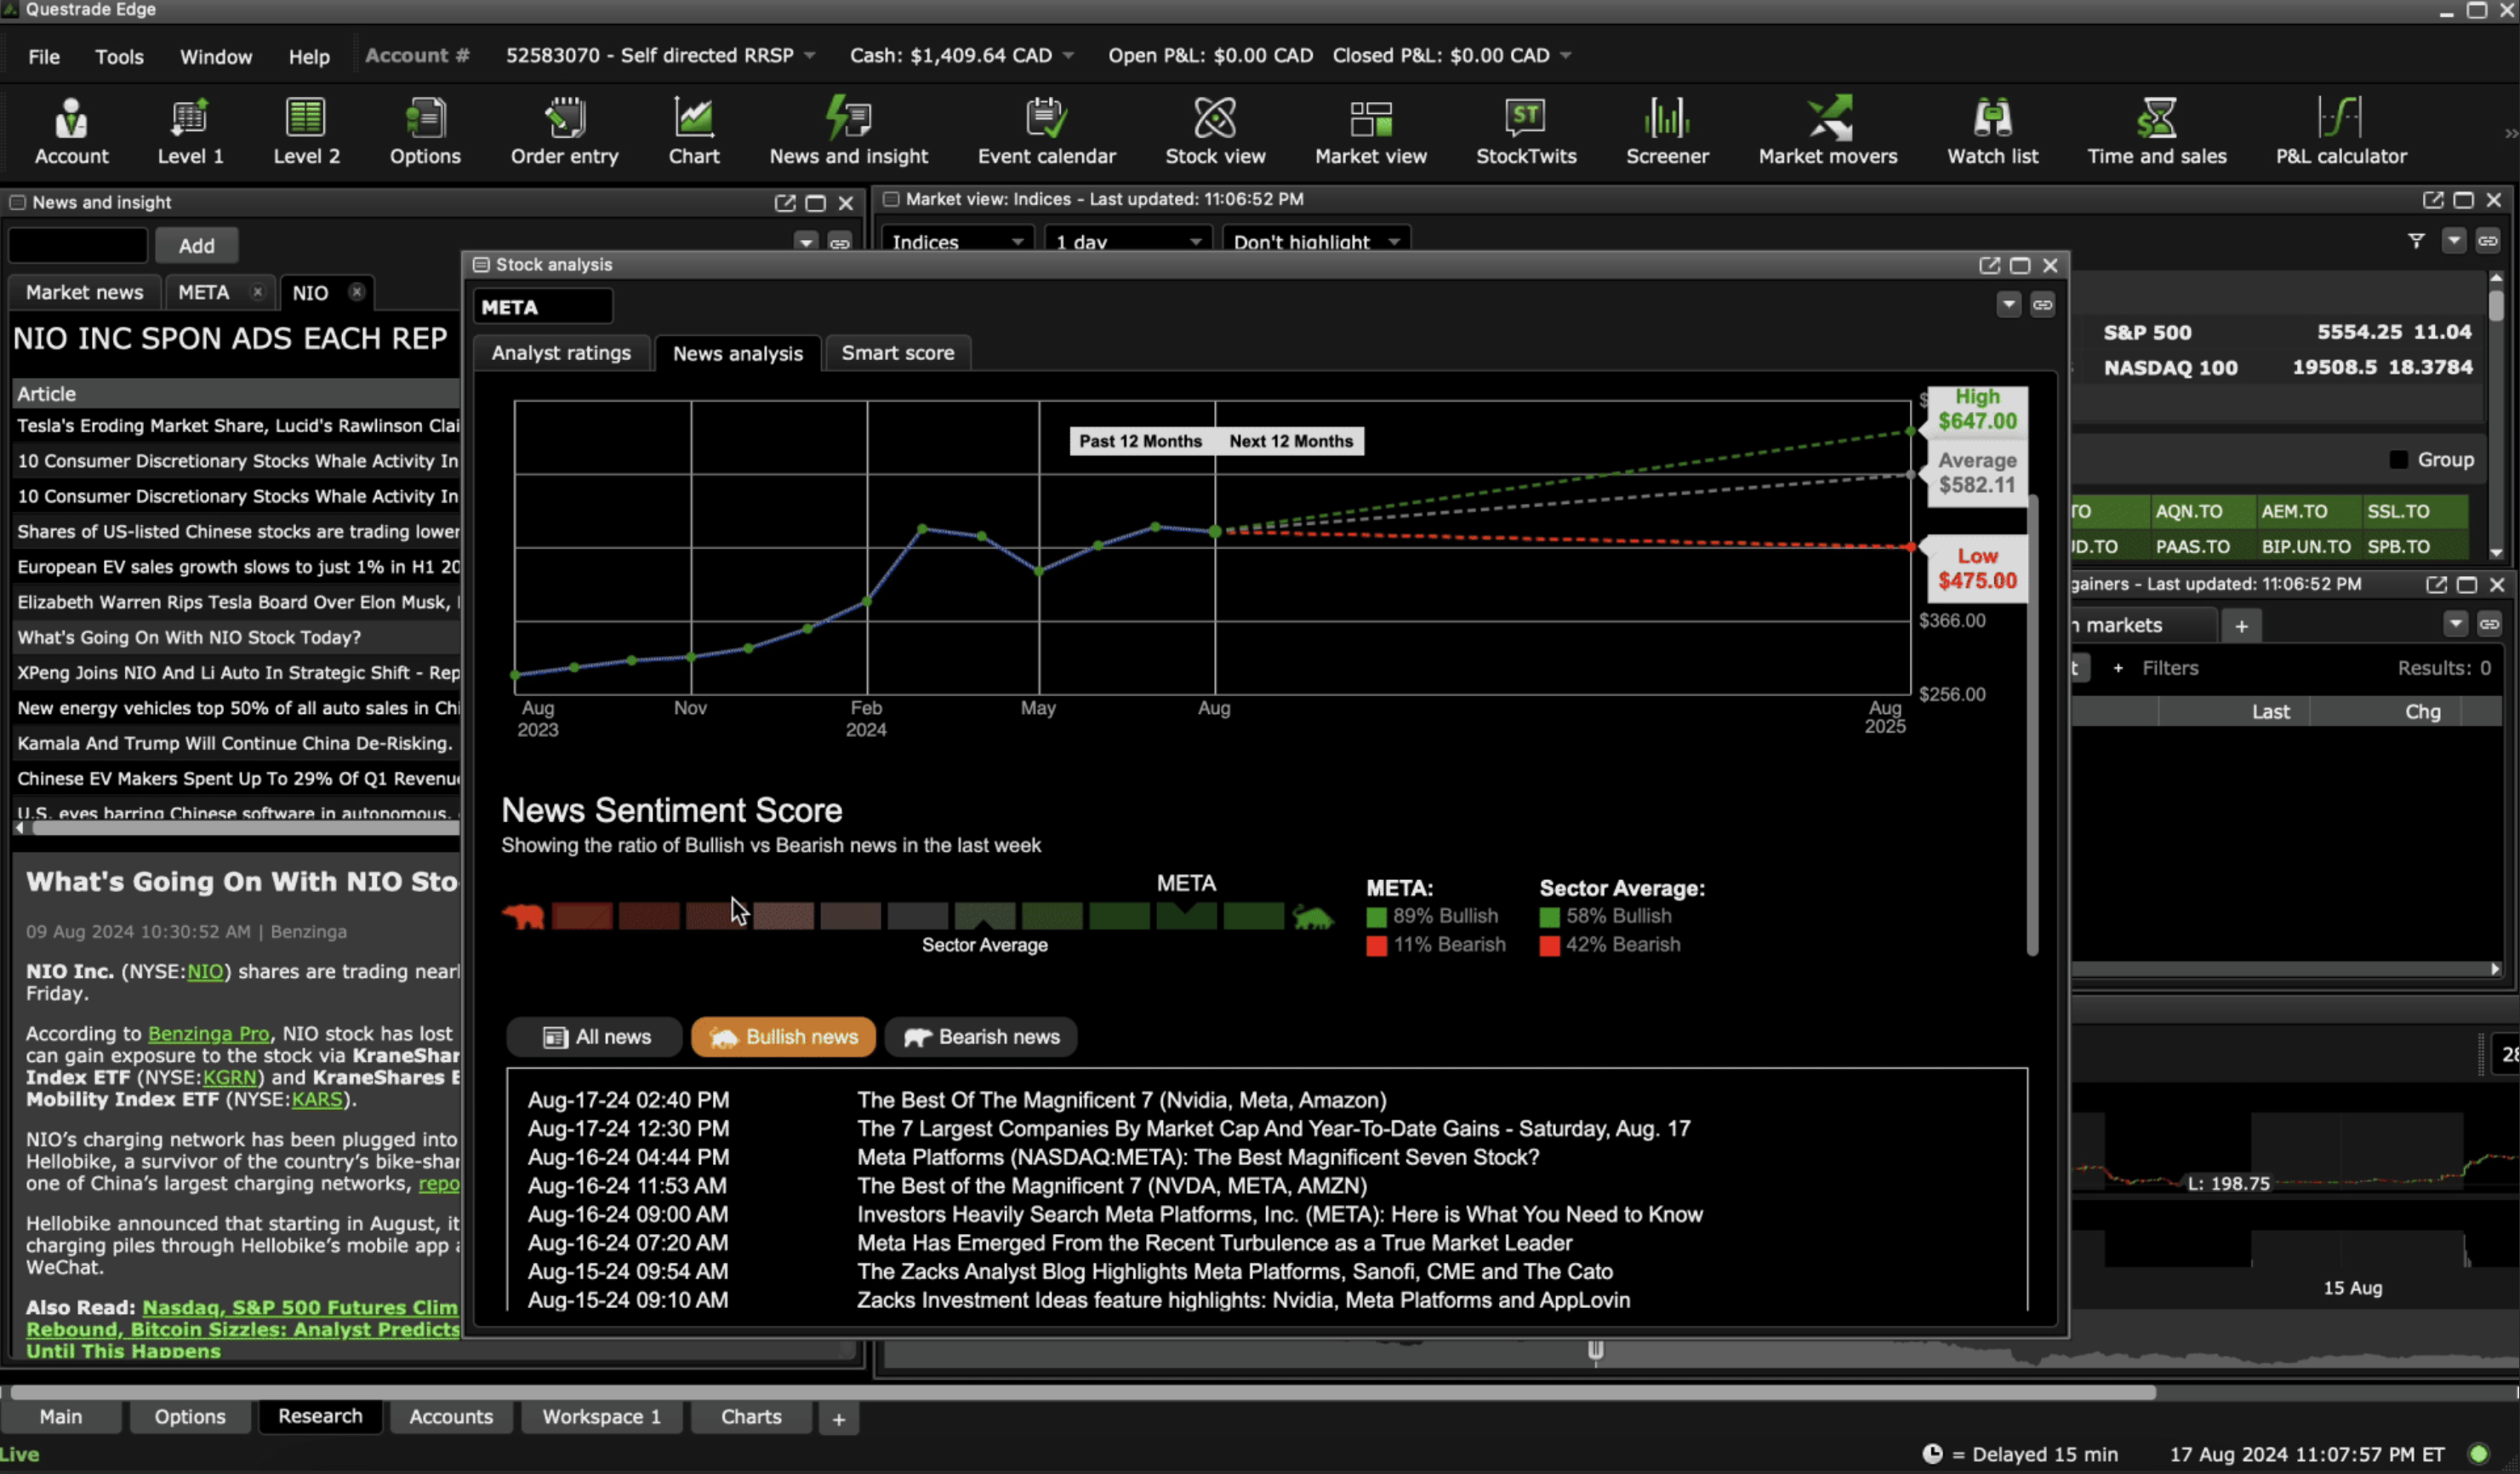Open the Tools menu
This screenshot has height=1474, width=2520.
(x=119, y=57)
